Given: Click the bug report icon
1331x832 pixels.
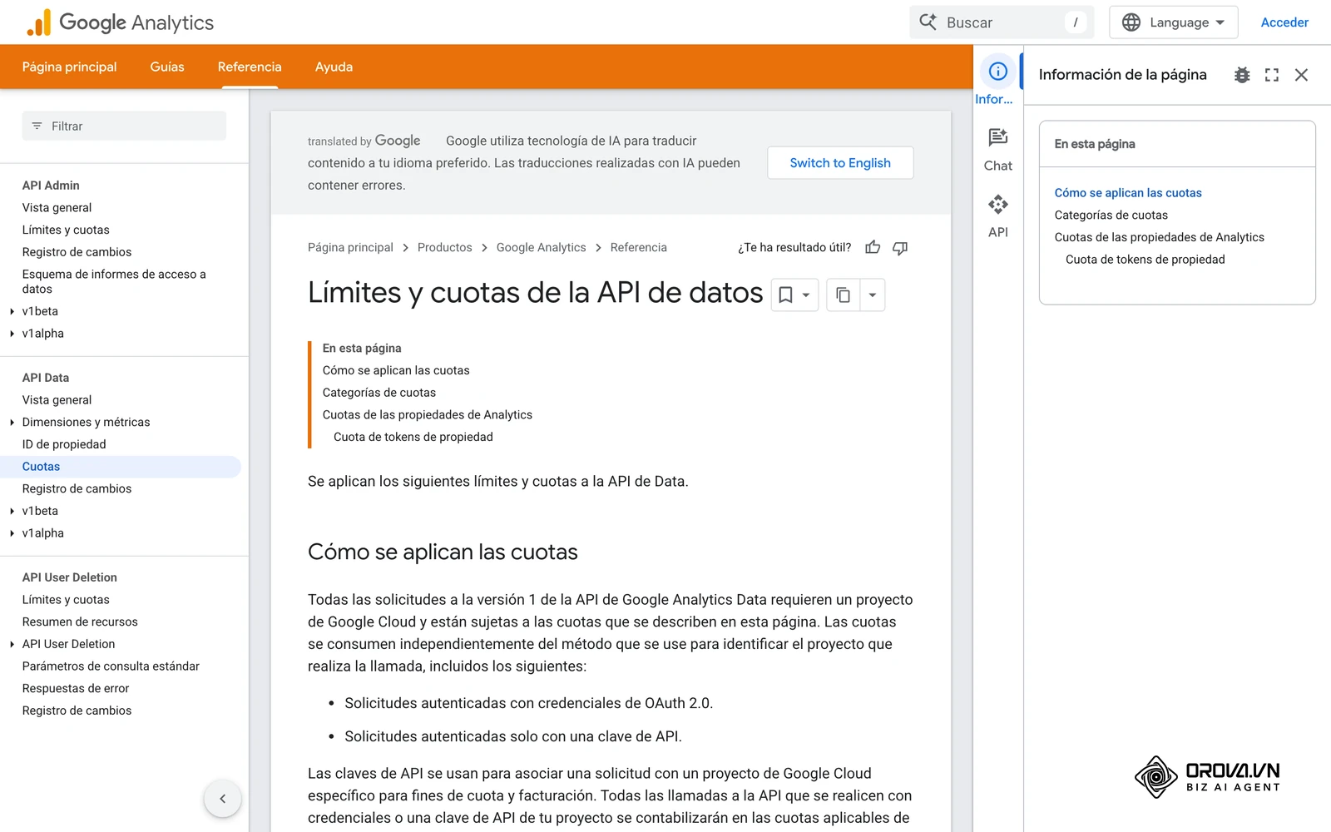Looking at the screenshot, I should 1242,75.
